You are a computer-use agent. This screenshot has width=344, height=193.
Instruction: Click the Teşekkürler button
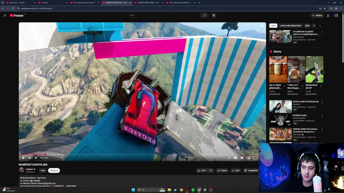click(x=251, y=170)
